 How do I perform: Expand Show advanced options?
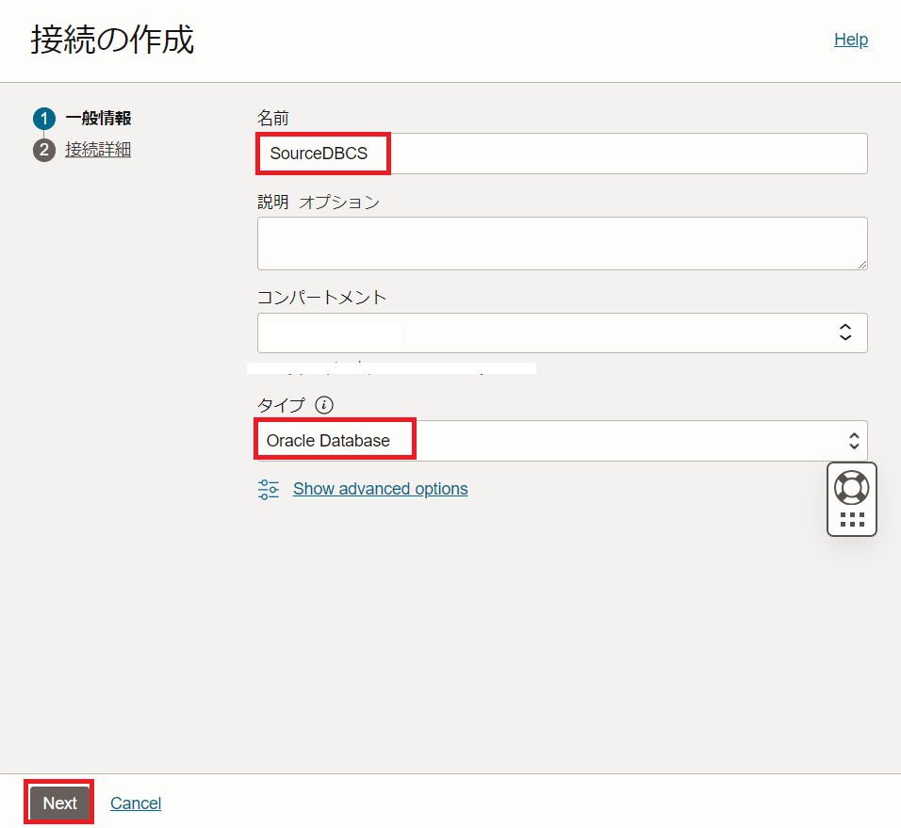(380, 489)
